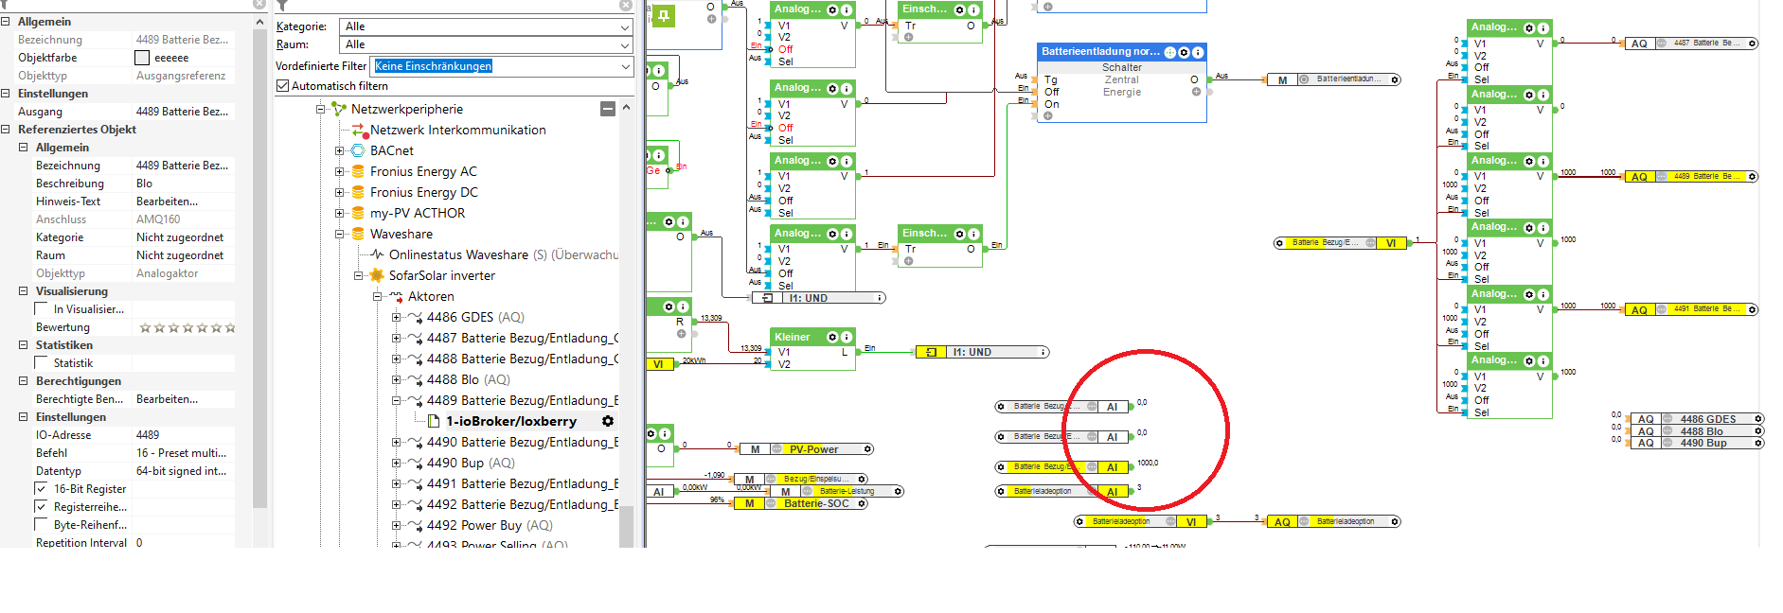Click collapse-all minus icon in peripherie tree

(x=608, y=109)
